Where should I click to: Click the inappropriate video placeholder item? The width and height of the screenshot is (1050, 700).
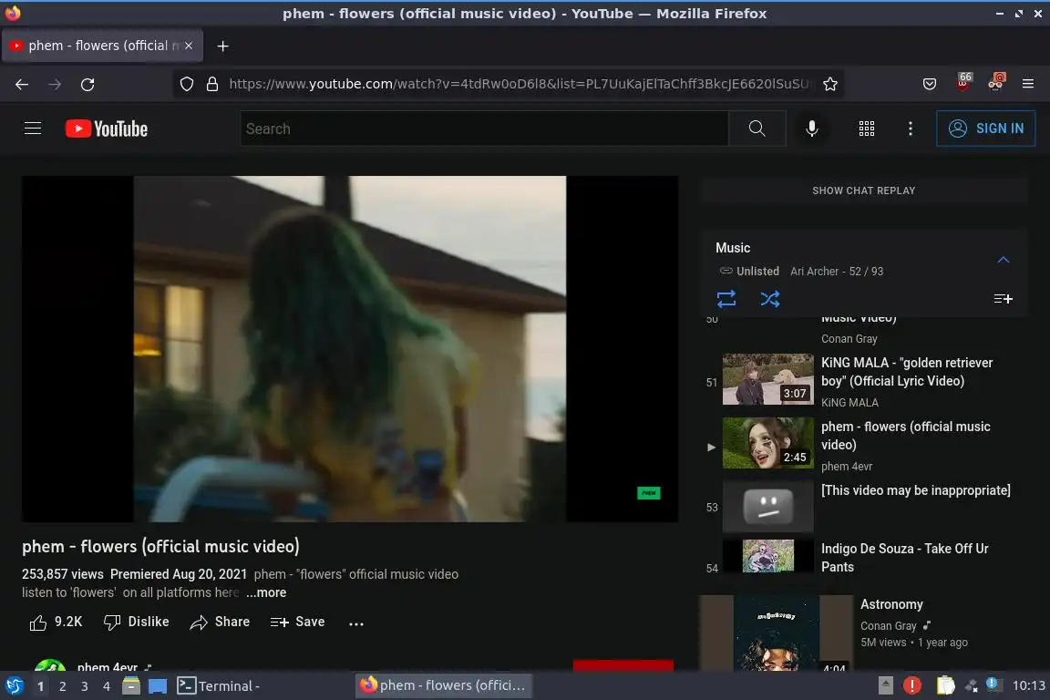[x=864, y=507]
